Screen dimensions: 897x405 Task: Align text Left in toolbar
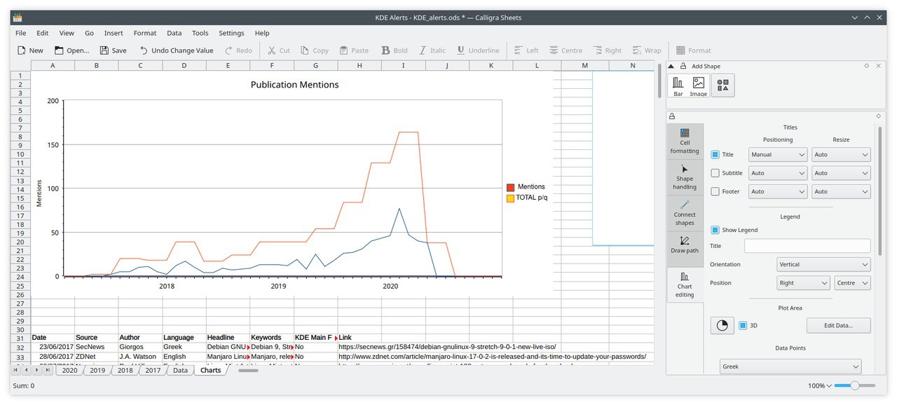(526, 50)
